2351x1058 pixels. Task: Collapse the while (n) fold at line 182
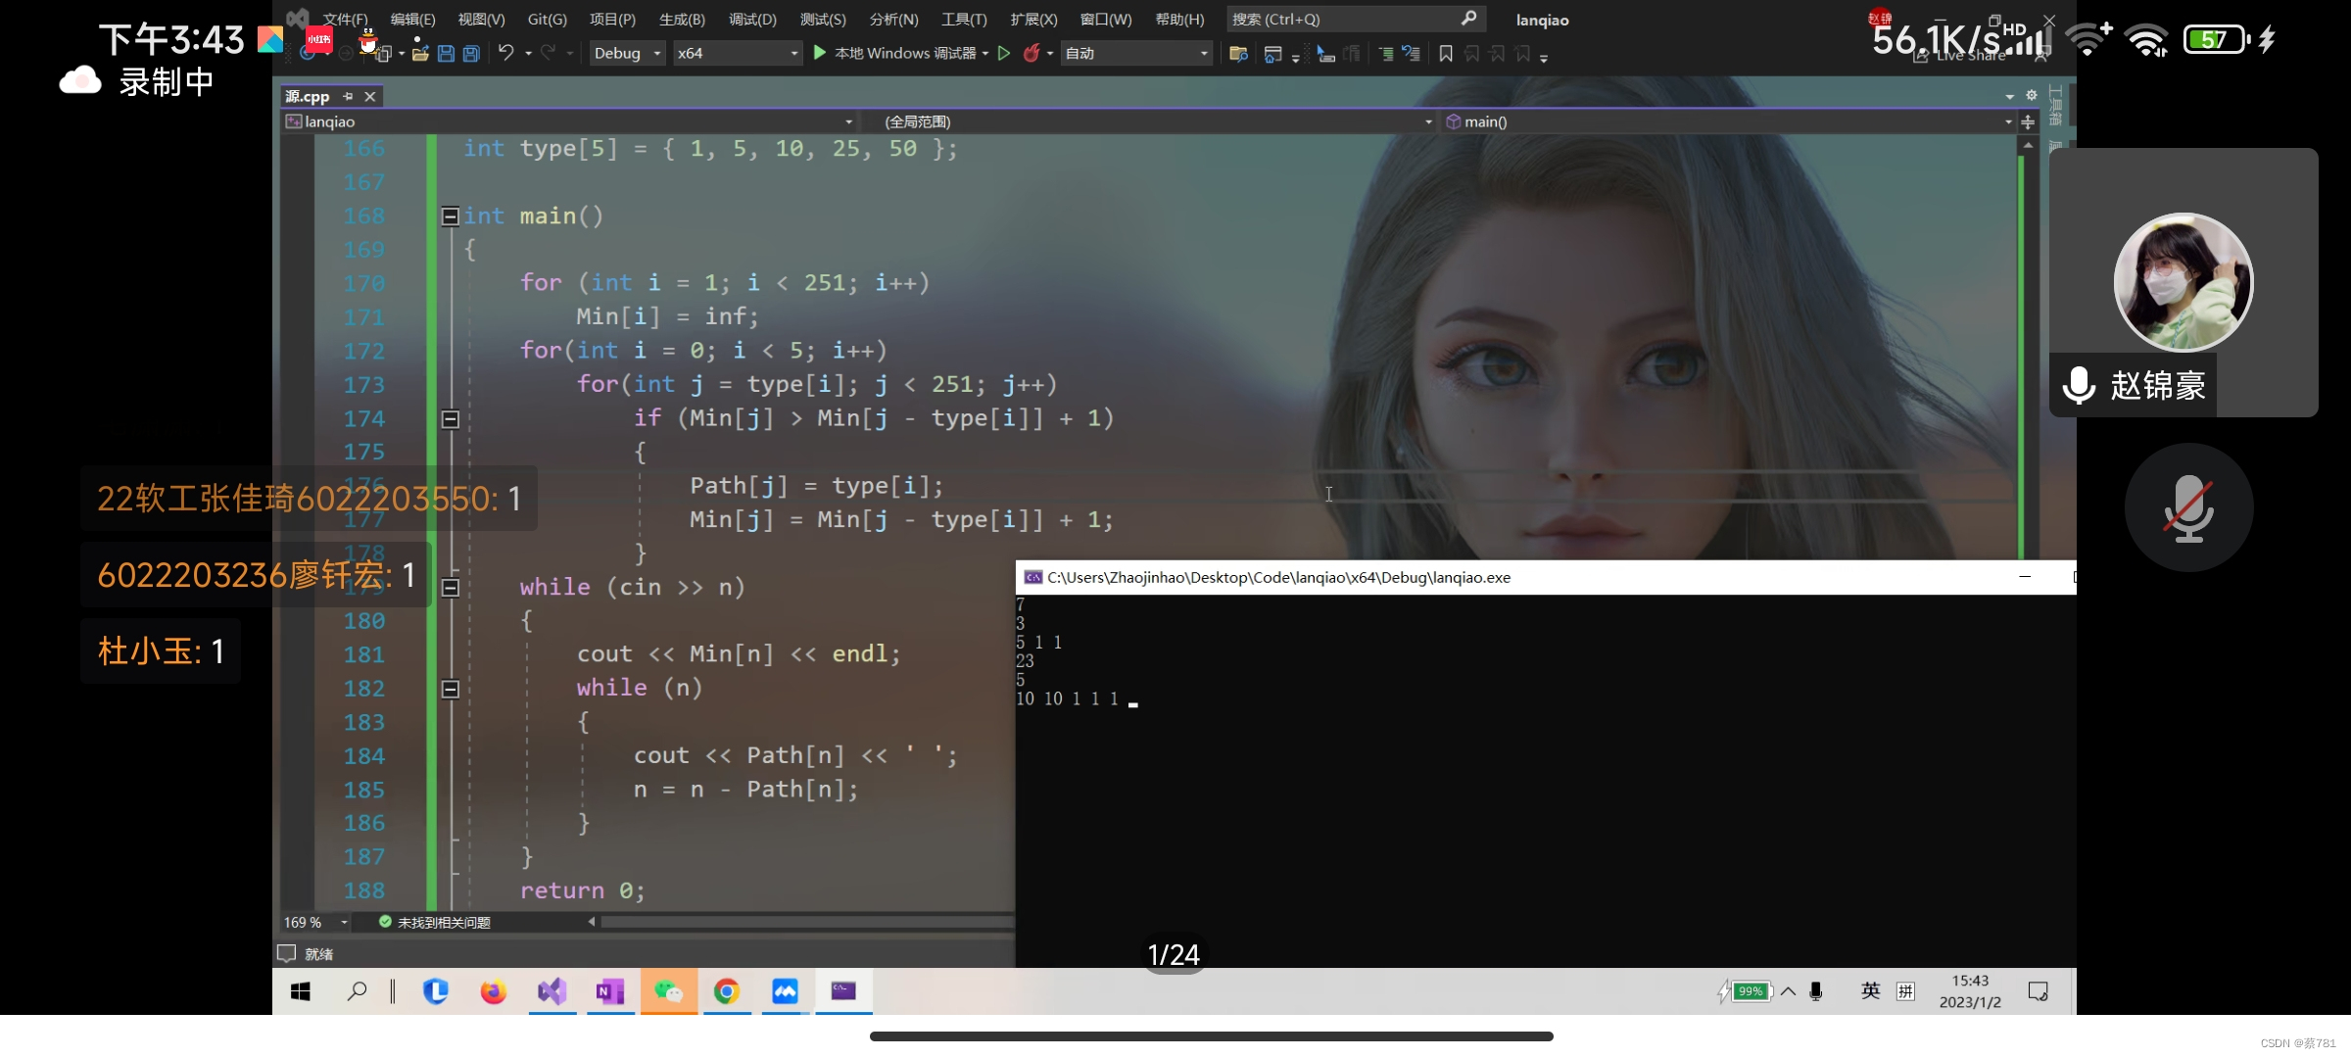(450, 690)
